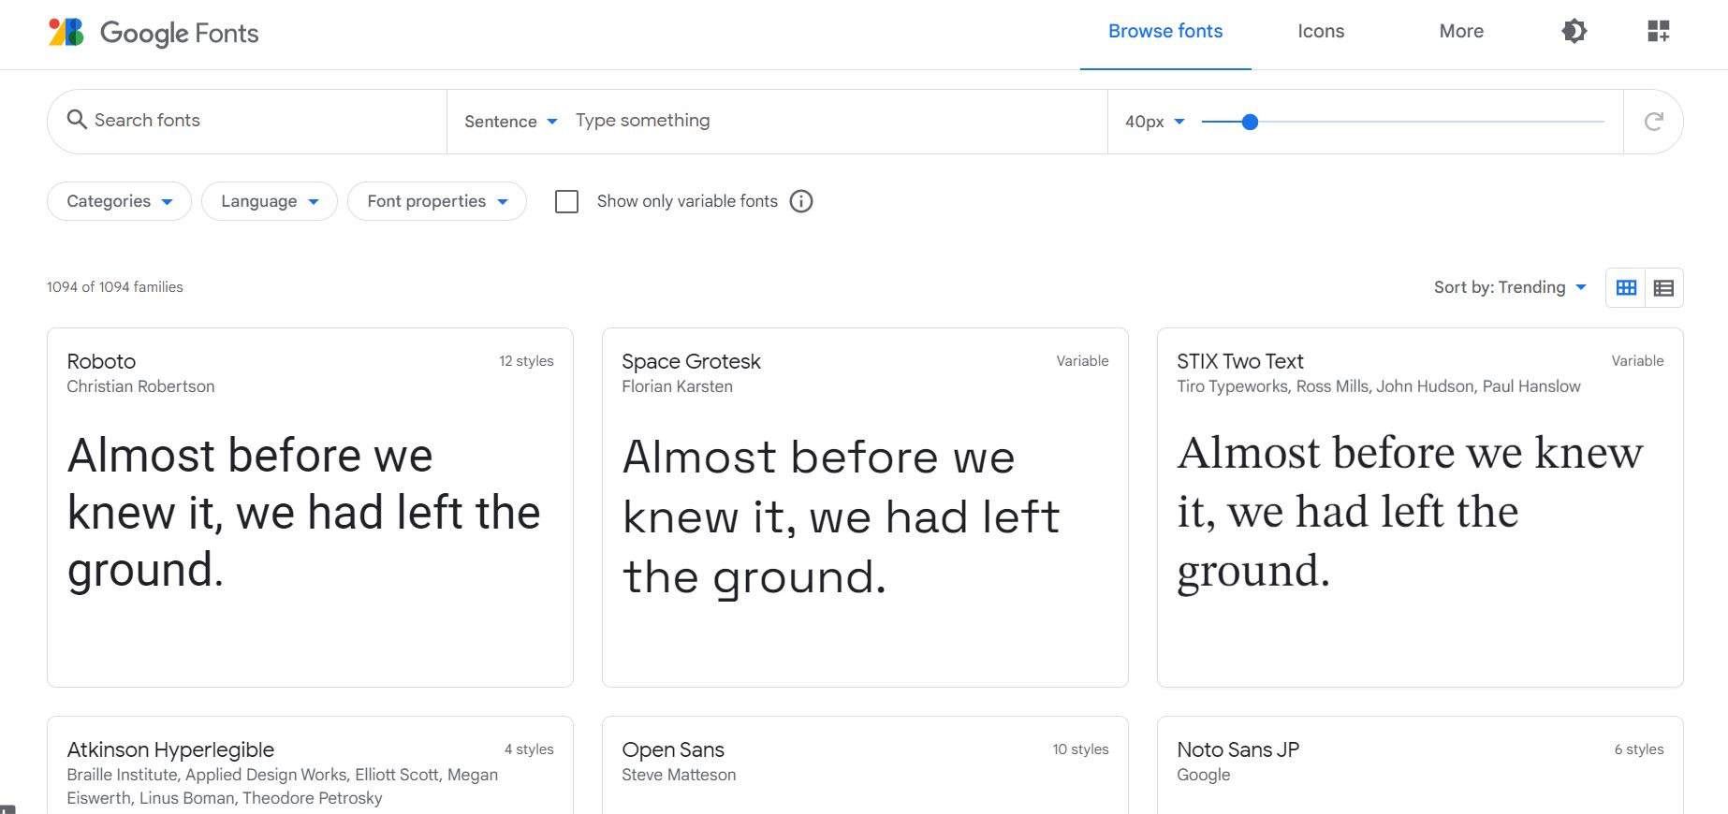Image resolution: width=1728 pixels, height=814 pixels.
Task: Click the Google Fonts logo
Action: (x=154, y=33)
